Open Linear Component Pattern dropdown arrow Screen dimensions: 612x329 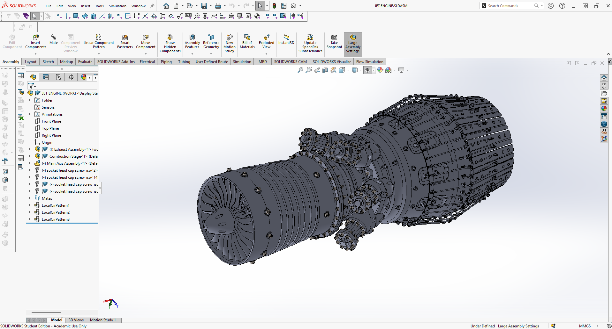[x=99, y=54]
